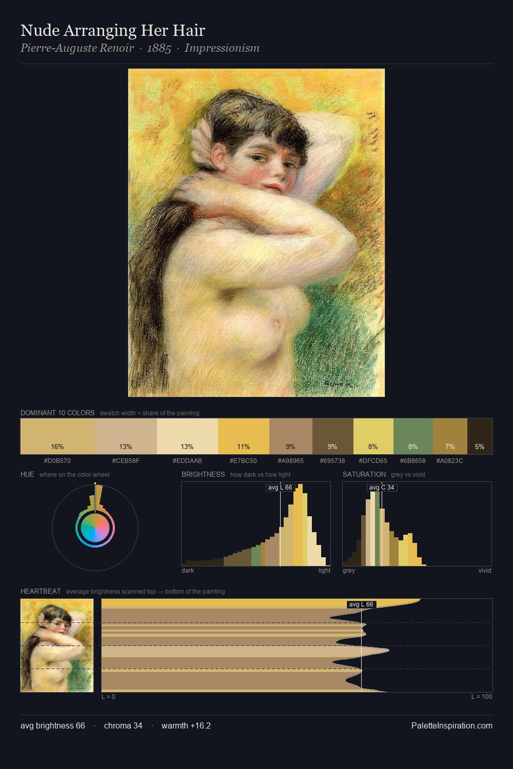Click the hue color wheel
513x769 pixels.
(x=95, y=528)
